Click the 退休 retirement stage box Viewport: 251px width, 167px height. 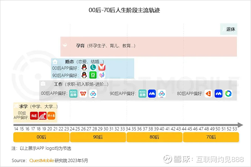[229, 29]
